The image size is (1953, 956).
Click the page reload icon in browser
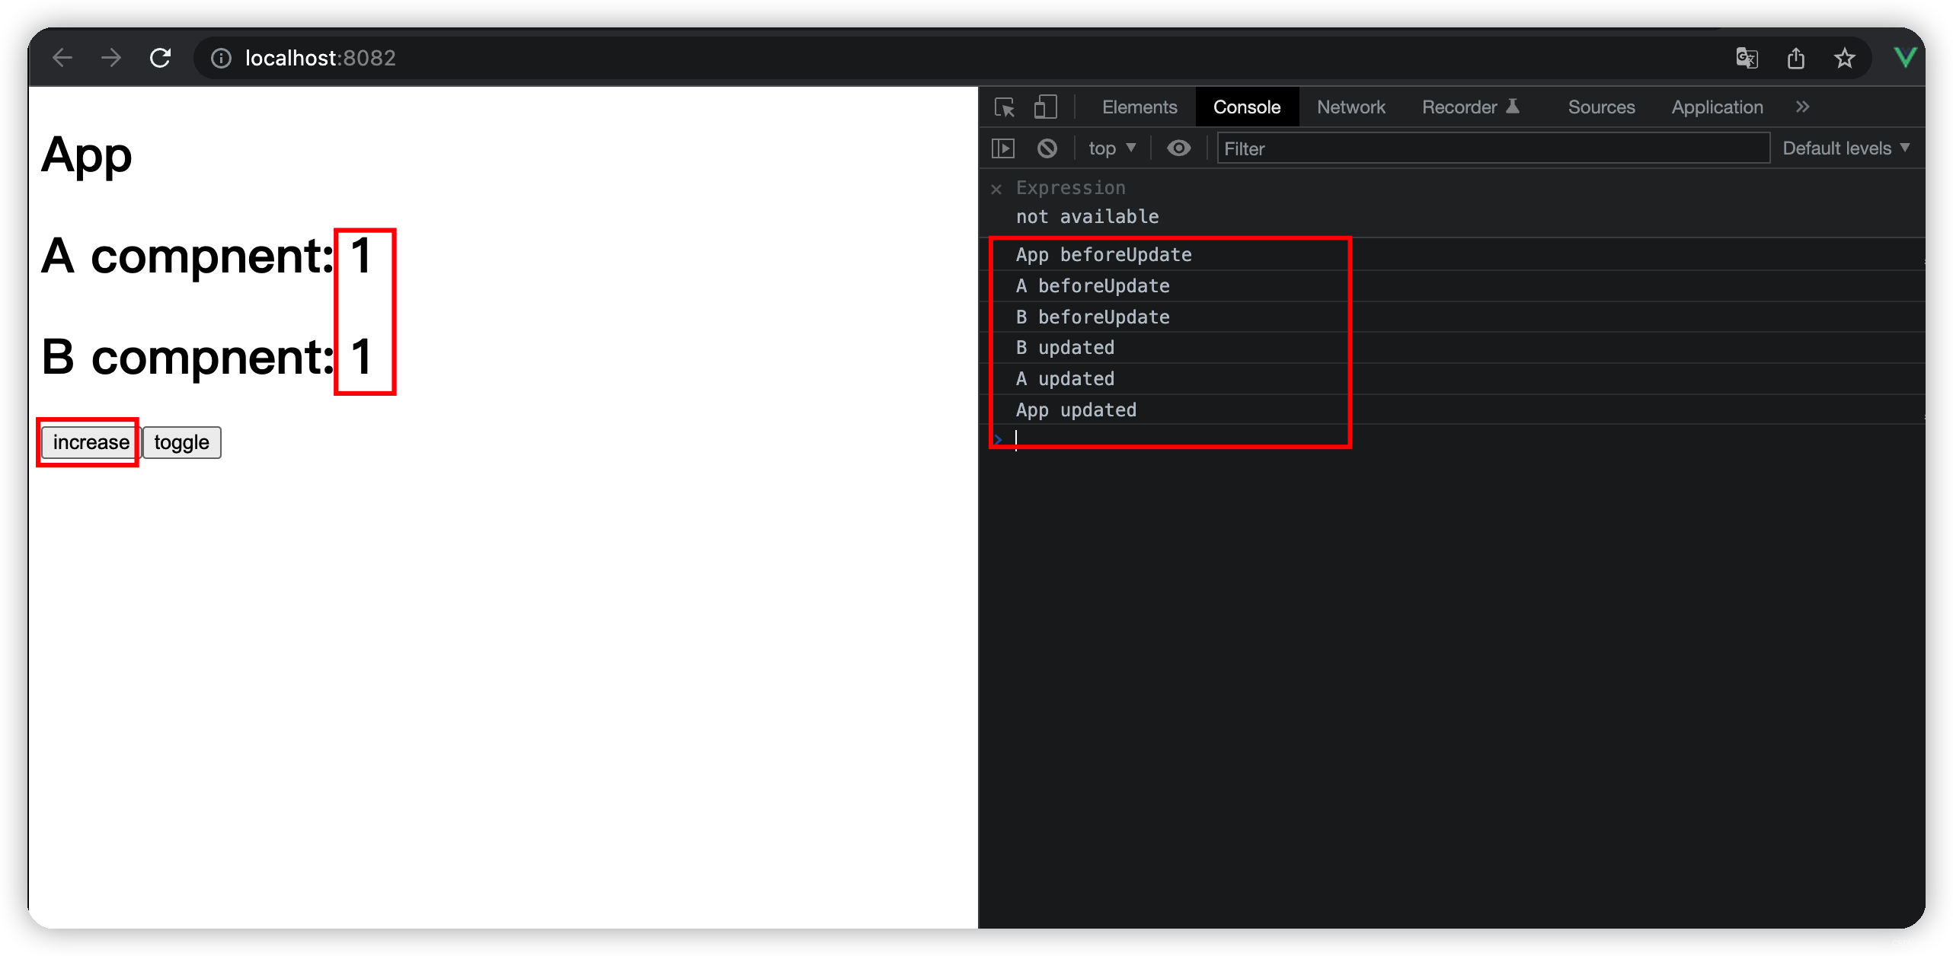click(163, 59)
